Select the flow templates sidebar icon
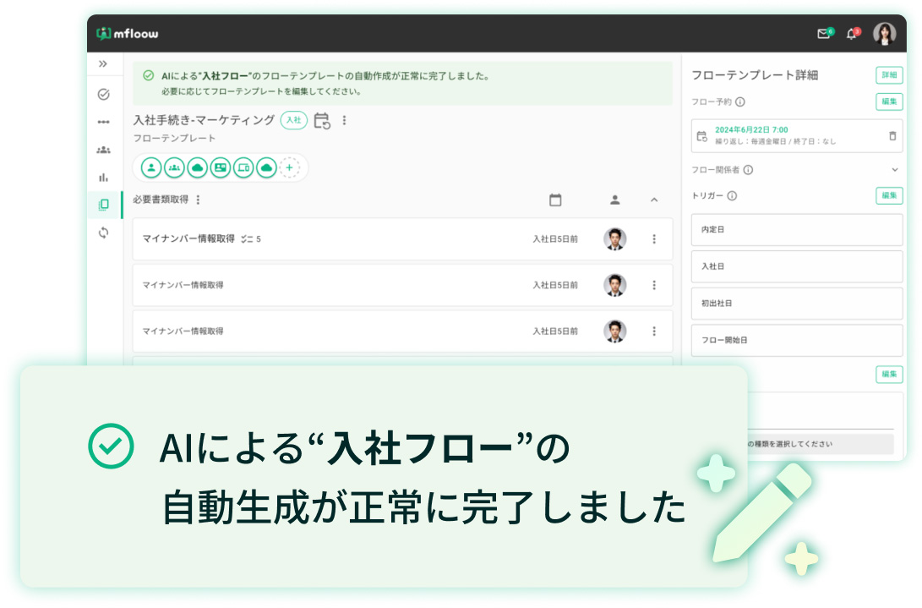 103,205
